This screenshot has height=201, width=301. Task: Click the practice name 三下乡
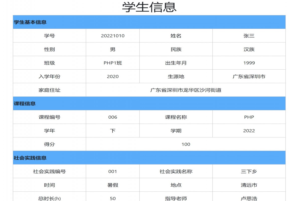pos(249,171)
